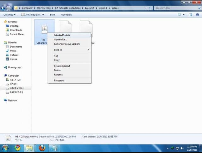Viewport: 202px width, 153px height.
Task: Choose JoinAndDelete from the context menu
Action: tap(62, 35)
